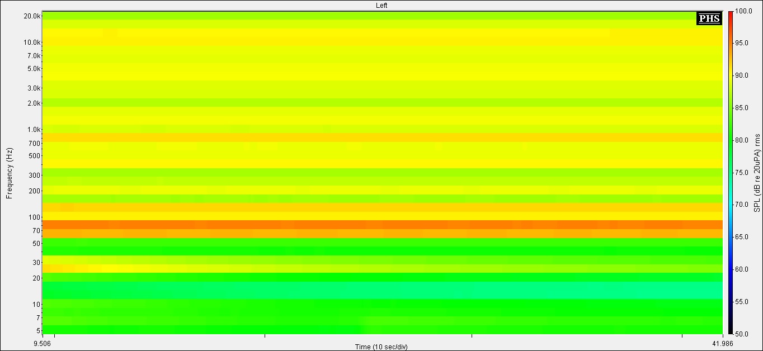
Task: Click the 100.0 value on the SPL scale
Action: pos(743,11)
